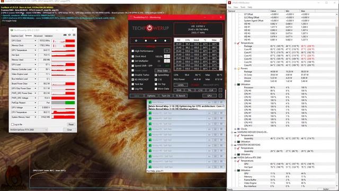
Task: Click Prime95 Worker #11 window icon
Action: pyautogui.click(x=150, y=167)
